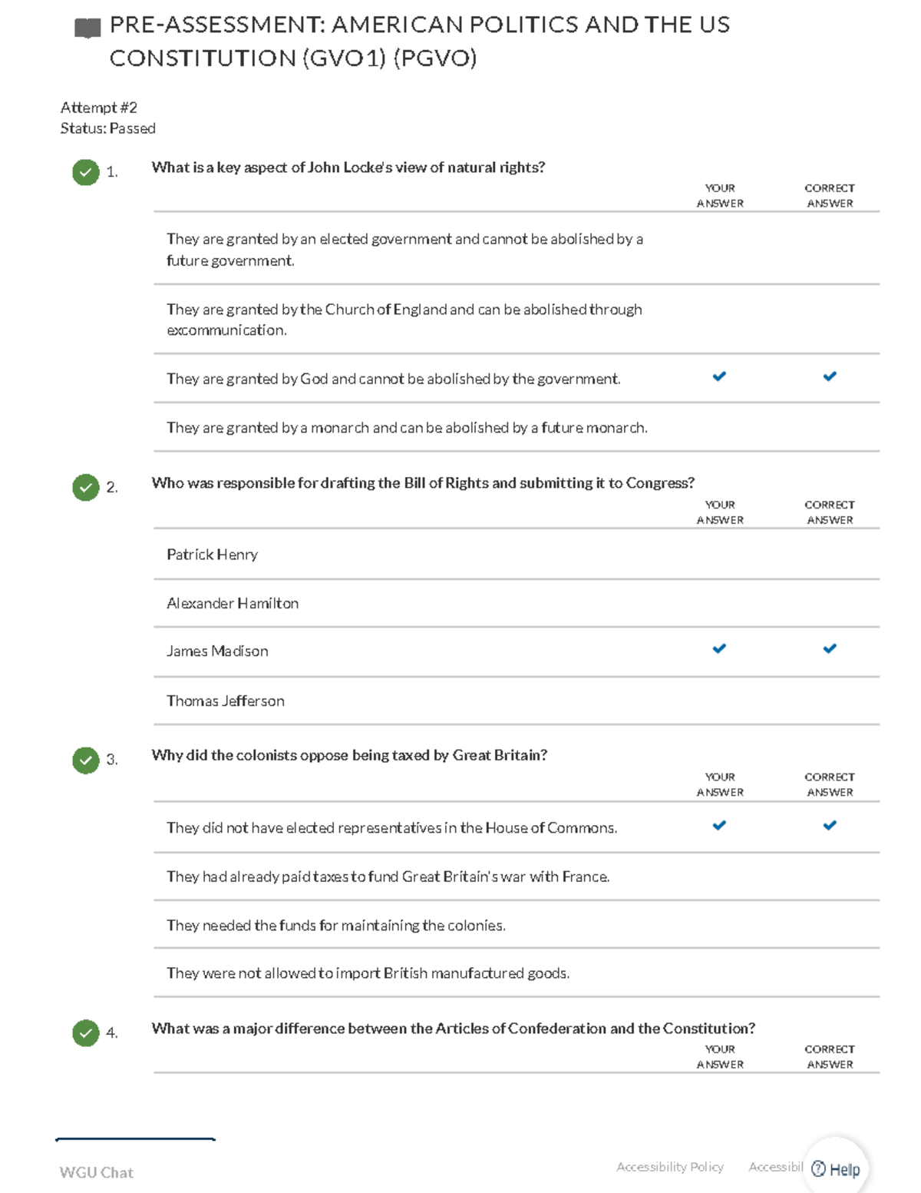Select the Patrick Henry answer option
The width and height of the screenshot is (921, 1193).
pyautogui.click(x=213, y=555)
